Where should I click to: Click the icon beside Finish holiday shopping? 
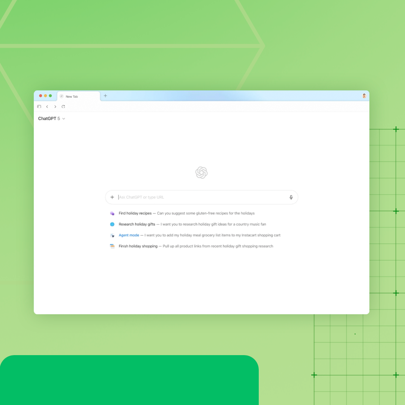112,246
